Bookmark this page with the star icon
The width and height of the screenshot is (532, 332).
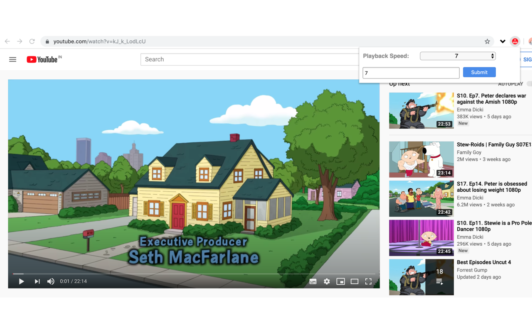487,41
